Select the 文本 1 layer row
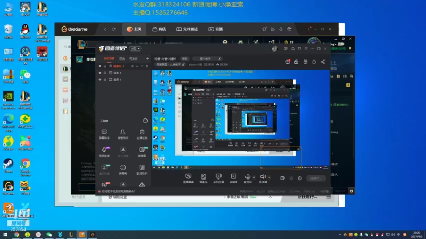This screenshot has width=426, height=239. tap(123, 73)
